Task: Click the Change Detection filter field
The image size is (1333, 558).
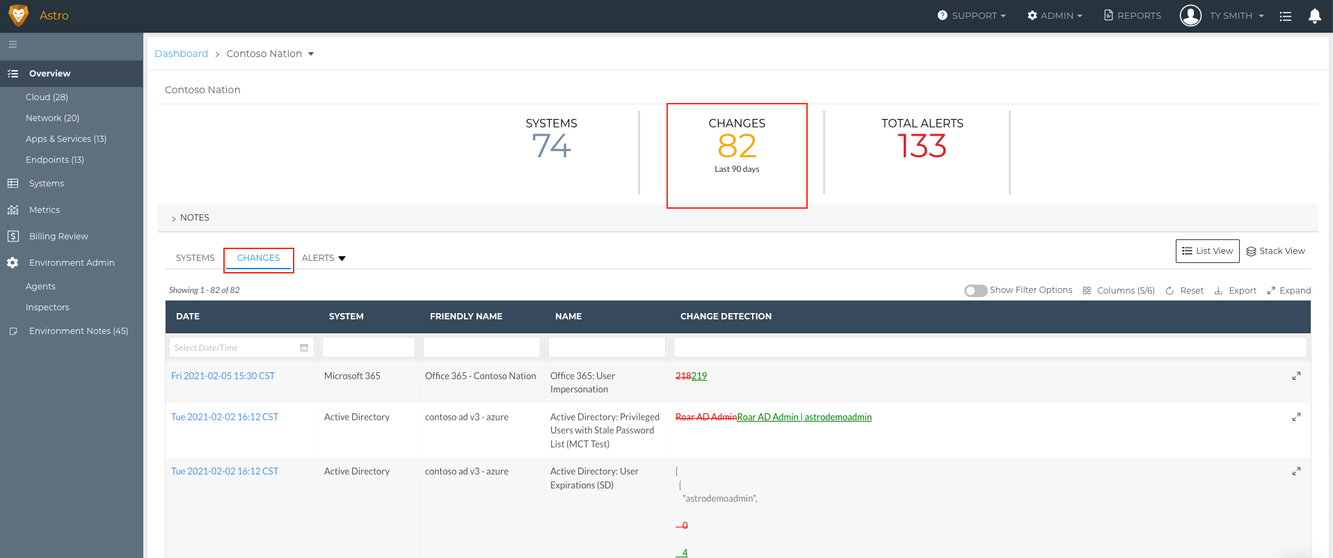Action: [x=990, y=347]
